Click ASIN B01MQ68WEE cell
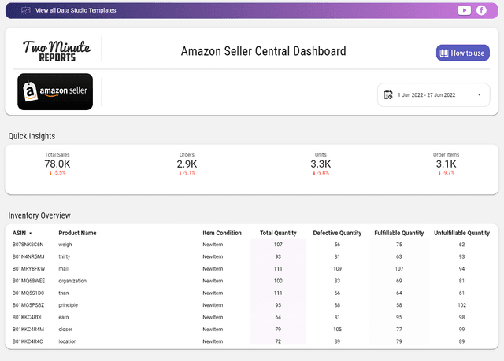The width and height of the screenshot is (504, 361). (28, 281)
